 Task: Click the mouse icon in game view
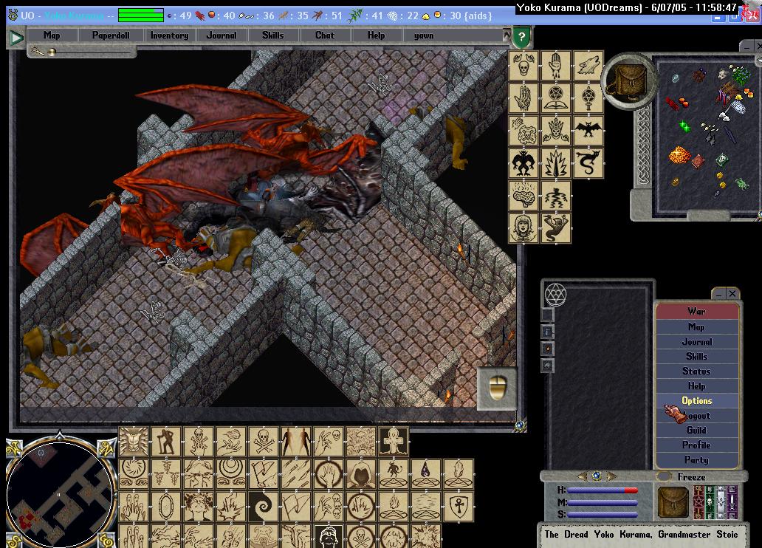[x=498, y=388]
